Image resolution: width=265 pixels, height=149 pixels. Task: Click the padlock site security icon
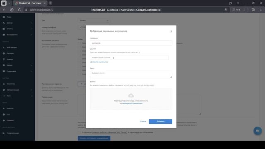click(26, 10)
